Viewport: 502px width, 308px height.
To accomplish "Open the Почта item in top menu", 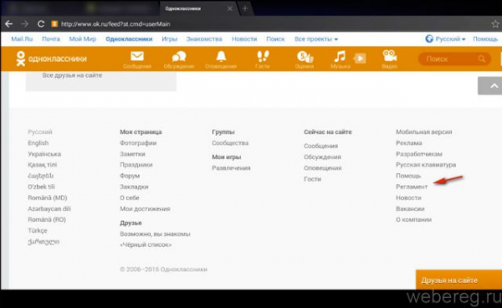I will (x=51, y=39).
